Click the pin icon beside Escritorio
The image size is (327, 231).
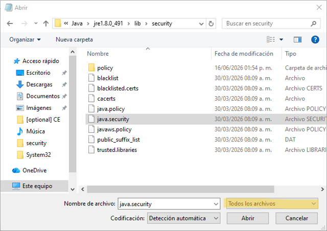pos(64,73)
